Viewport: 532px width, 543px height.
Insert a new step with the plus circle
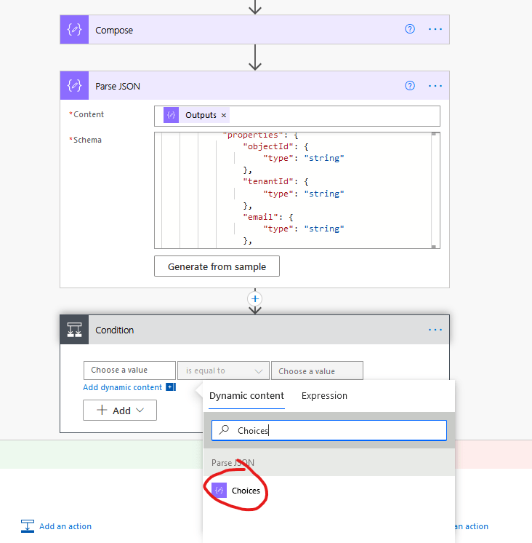255,298
